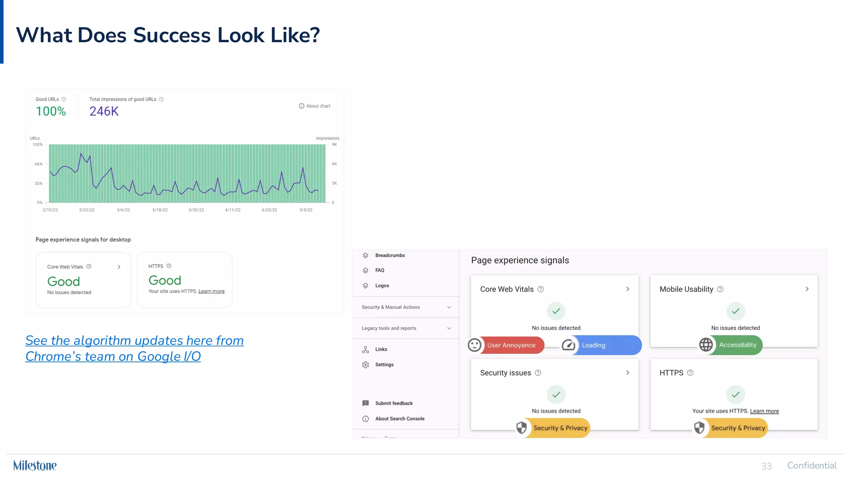The height and width of the screenshot is (477, 849).
Task: Click 4/11/22 date on chart axis
Action: (x=233, y=210)
